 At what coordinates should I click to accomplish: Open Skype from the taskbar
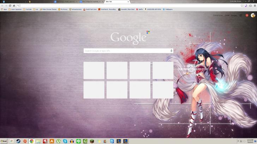point(65,141)
